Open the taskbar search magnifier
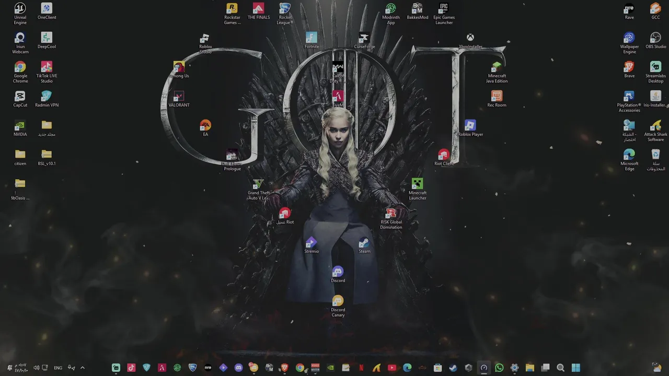The width and height of the screenshot is (669, 376). pos(560,368)
